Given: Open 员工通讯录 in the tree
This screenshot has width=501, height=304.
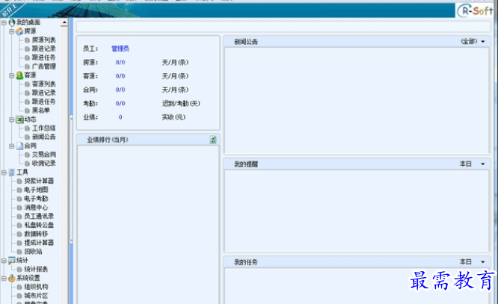Looking at the screenshot, I should (39, 217).
